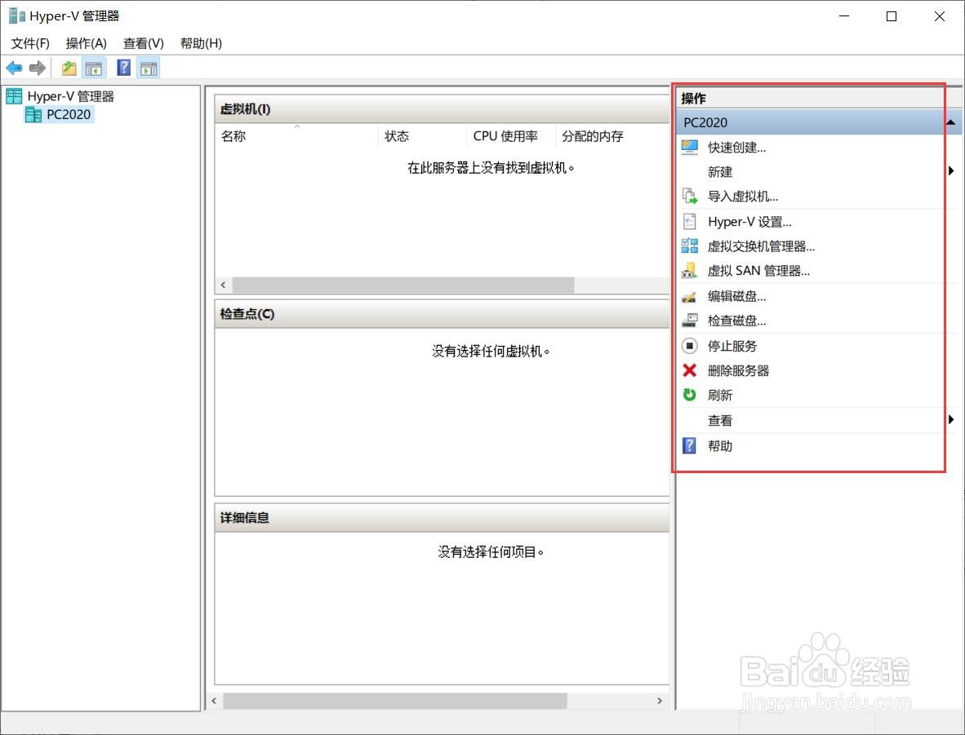Viewport: 965px width, 735px height.
Task: Expand the 查看 submenu arrow in actions
Action: pos(951,419)
